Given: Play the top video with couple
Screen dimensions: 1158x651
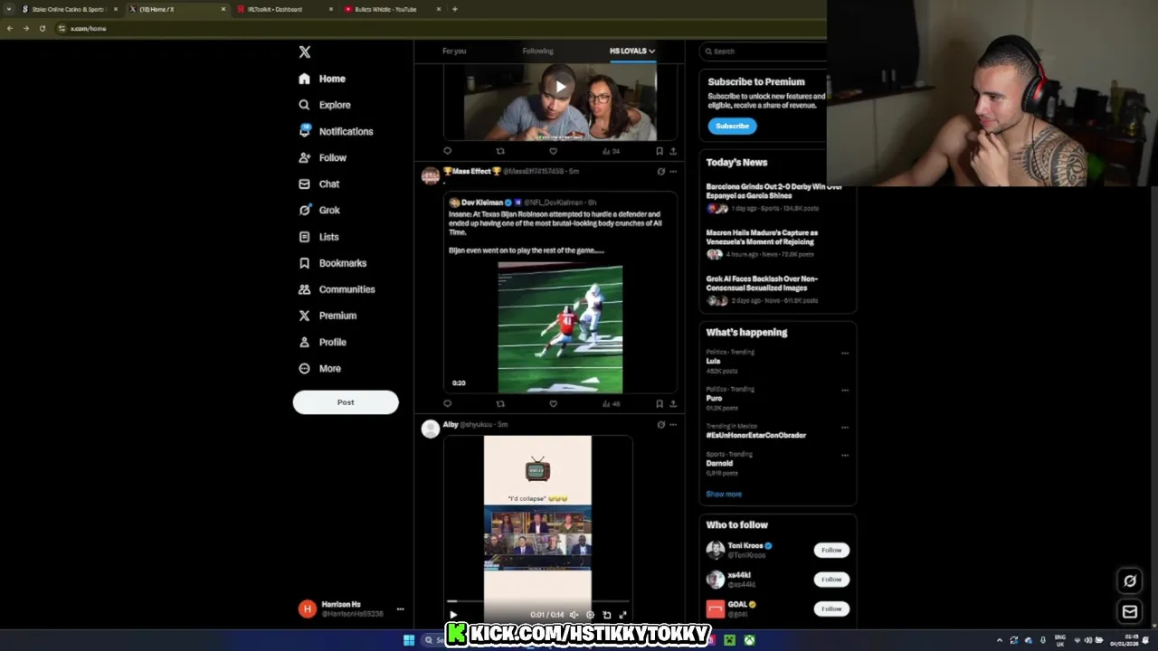Looking at the screenshot, I should pos(560,88).
